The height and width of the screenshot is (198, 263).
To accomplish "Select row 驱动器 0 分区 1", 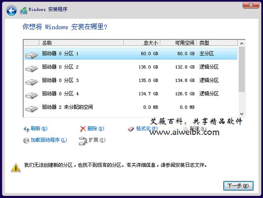I will 131,54.
